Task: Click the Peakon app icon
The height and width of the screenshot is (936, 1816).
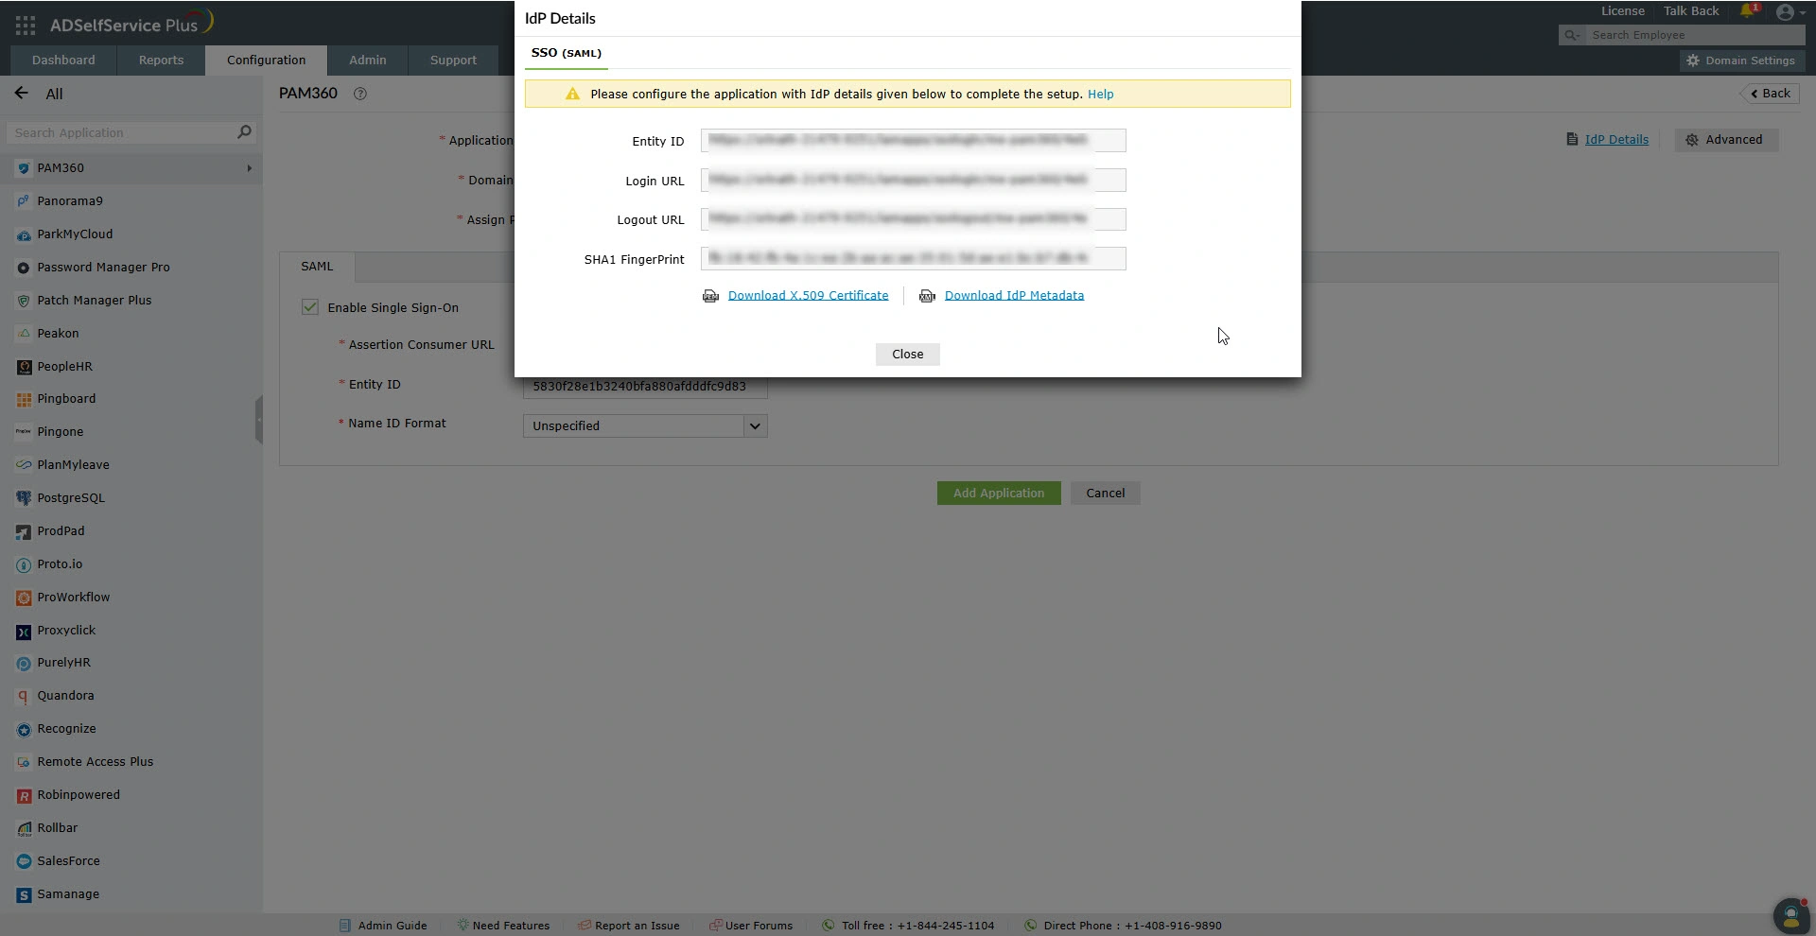Action: tap(24, 334)
